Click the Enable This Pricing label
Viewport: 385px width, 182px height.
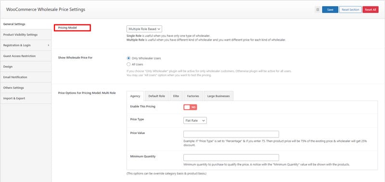(x=142, y=106)
